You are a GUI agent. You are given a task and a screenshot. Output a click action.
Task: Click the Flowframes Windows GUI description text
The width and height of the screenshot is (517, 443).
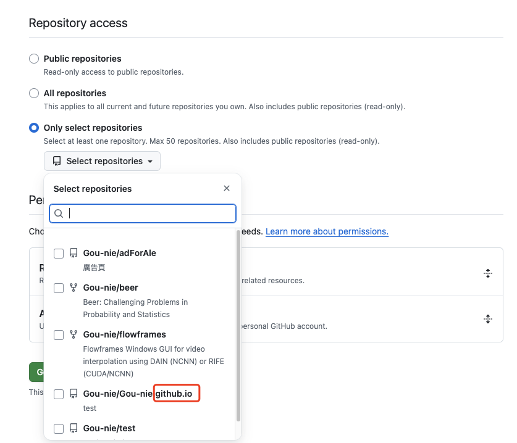click(x=153, y=362)
